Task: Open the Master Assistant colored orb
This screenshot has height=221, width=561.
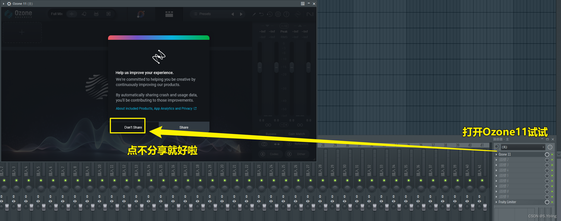Action: (x=141, y=14)
